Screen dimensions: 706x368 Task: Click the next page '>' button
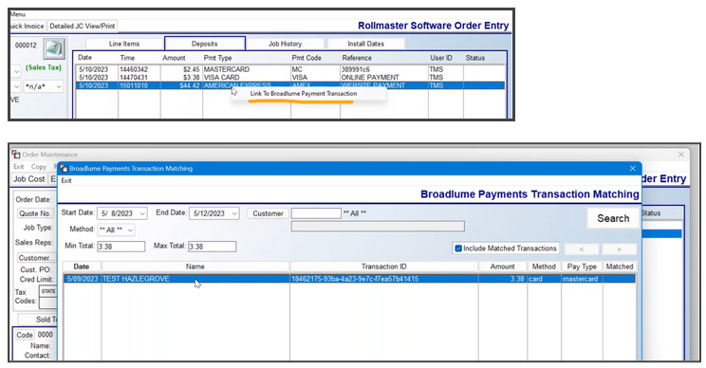[x=619, y=248]
